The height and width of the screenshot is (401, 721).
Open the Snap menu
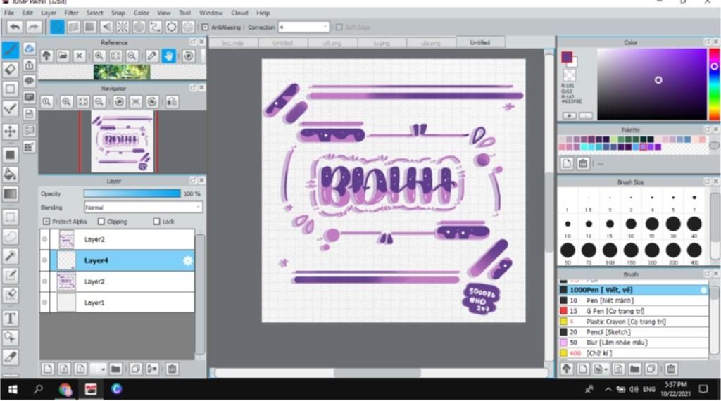coord(118,13)
